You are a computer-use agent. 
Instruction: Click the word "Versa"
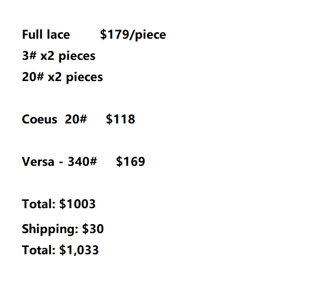[38, 162]
